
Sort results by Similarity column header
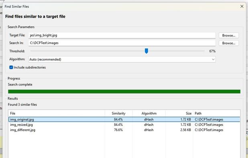tap(118, 113)
